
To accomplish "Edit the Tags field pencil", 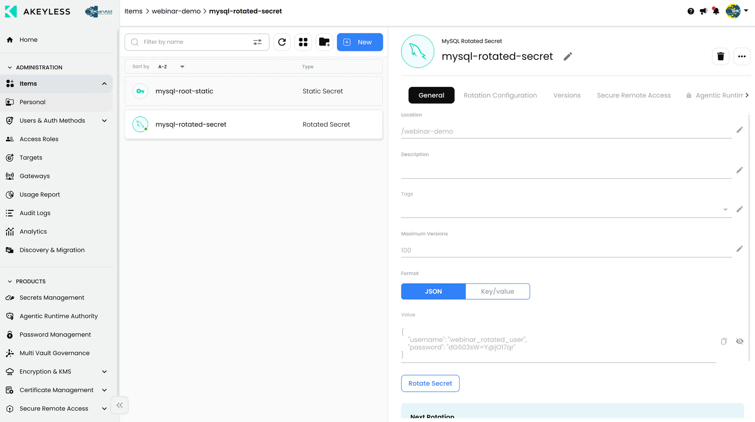I will coord(740,209).
